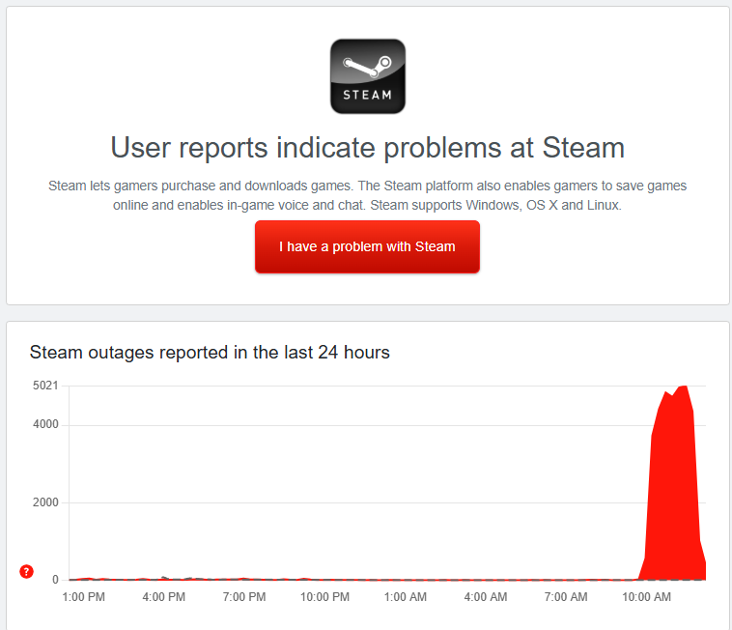Click the 10:00 AM time label
732x630 pixels.
647,597
